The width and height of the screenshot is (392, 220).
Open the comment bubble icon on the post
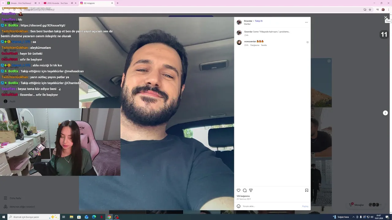245,190
